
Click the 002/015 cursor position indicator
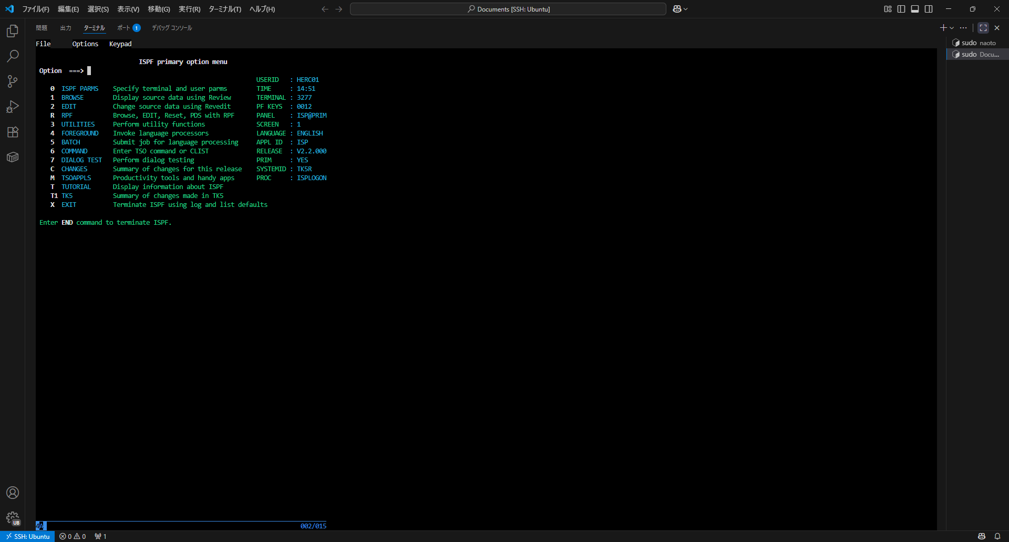pos(313,526)
